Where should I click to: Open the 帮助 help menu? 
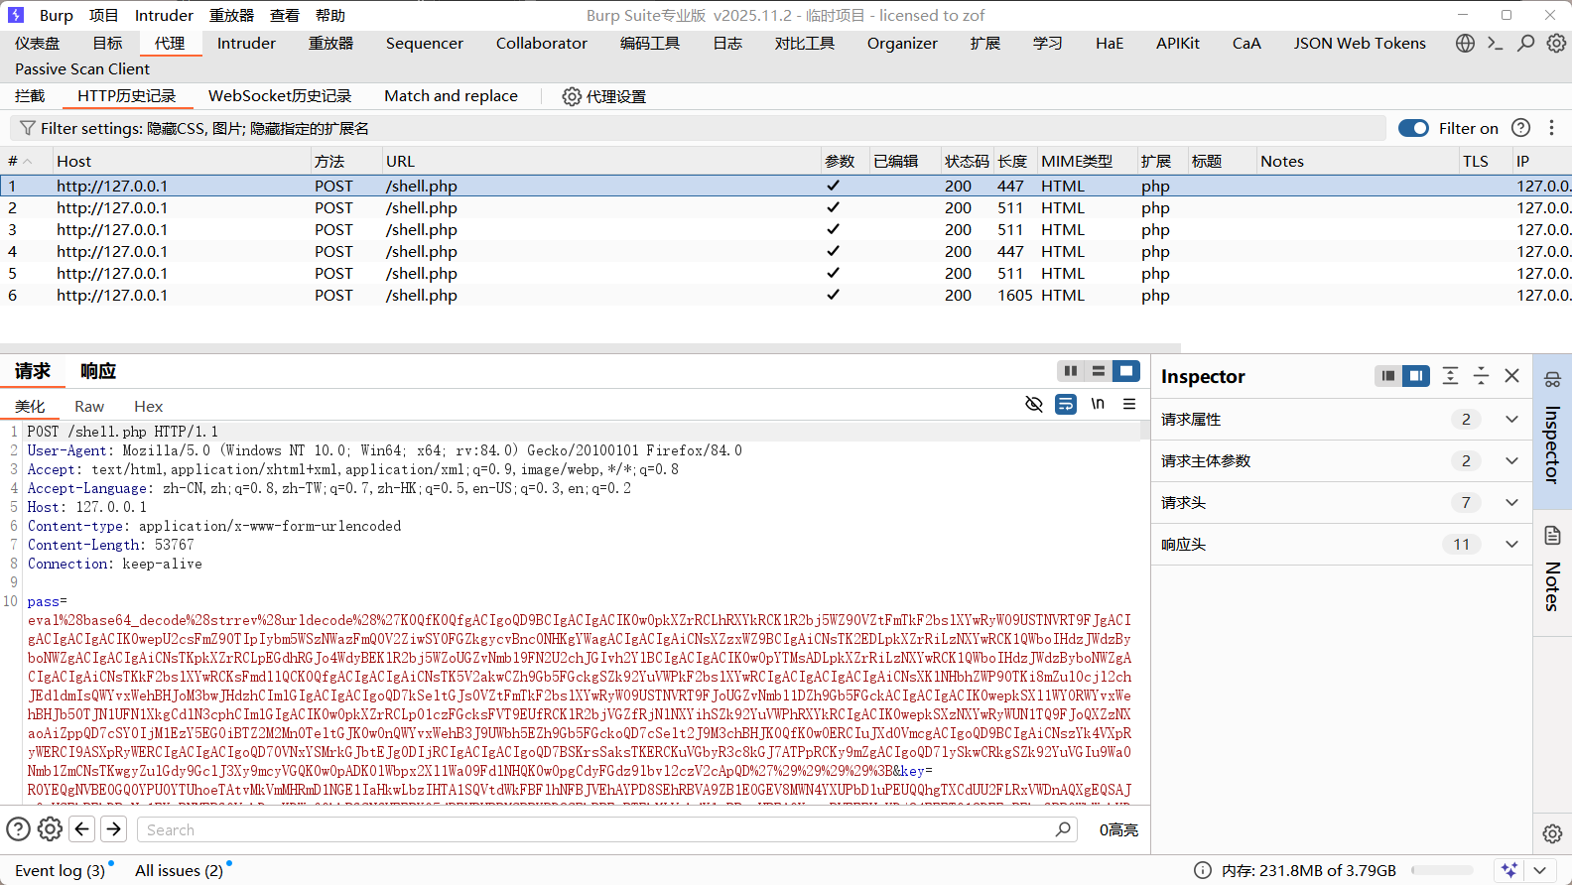pos(330,15)
